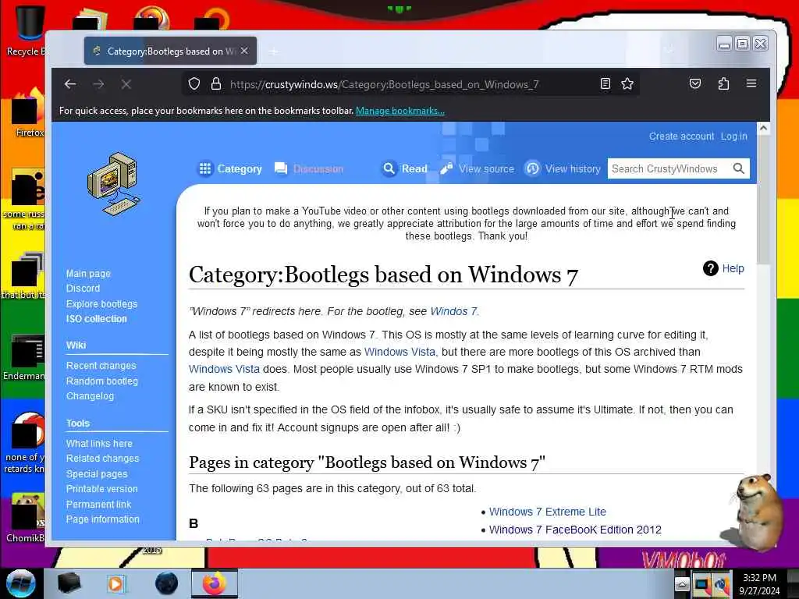799x599 pixels.
Task: Open ISO collection in sidebar
Action: click(x=96, y=319)
